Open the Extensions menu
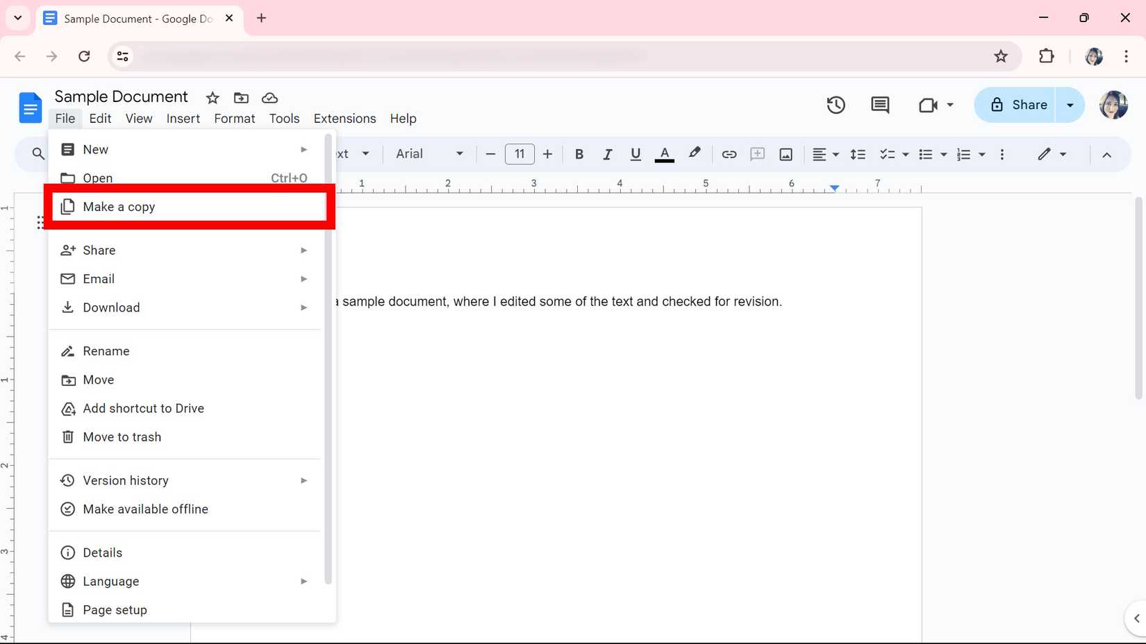The width and height of the screenshot is (1146, 644). click(344, 119)
